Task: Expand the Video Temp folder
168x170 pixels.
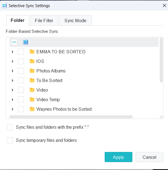Action: pos(13,99)
